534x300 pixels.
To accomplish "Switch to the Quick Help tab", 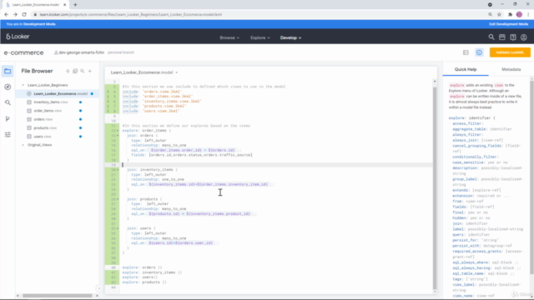I will tap(466, 69).
